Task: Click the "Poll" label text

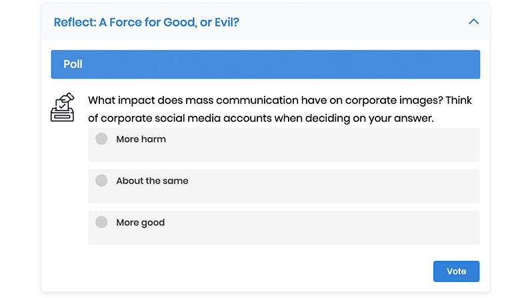Action: point(73,65)
